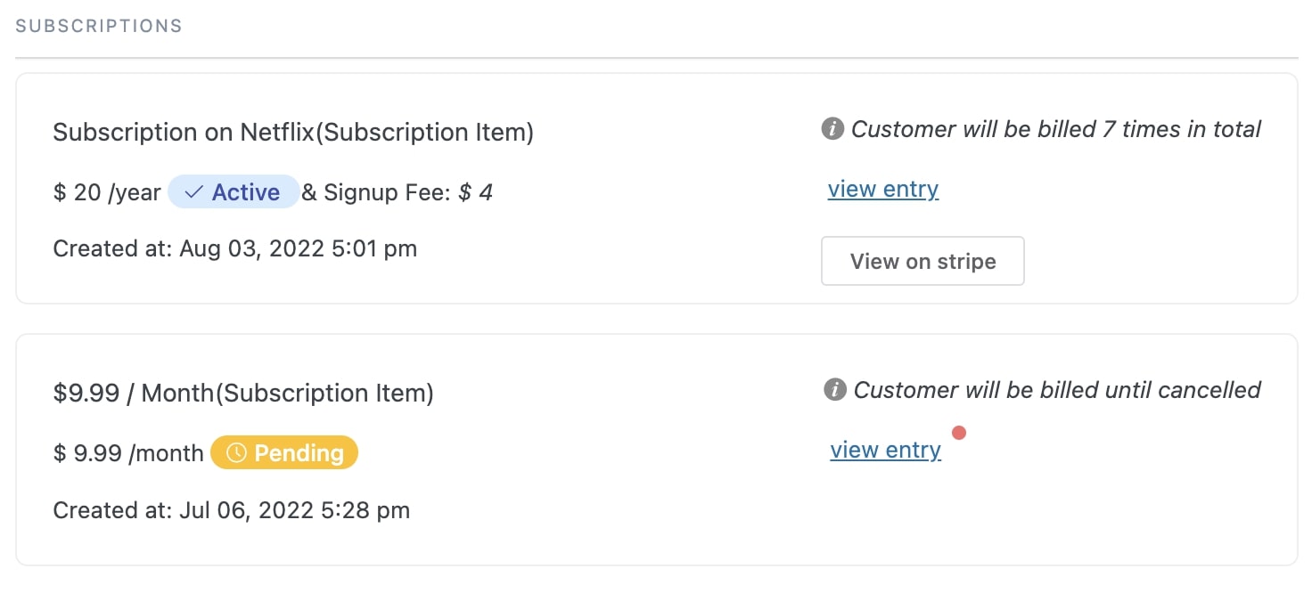This screenshot has height=593, width=1312.
Task: Click the clock icon in Pending badge
Action: (236, 453)
